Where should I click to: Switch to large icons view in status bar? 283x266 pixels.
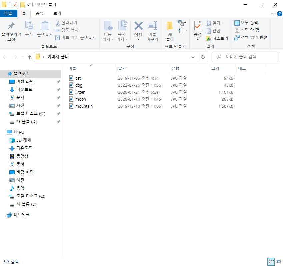click(x=278, y=262)
